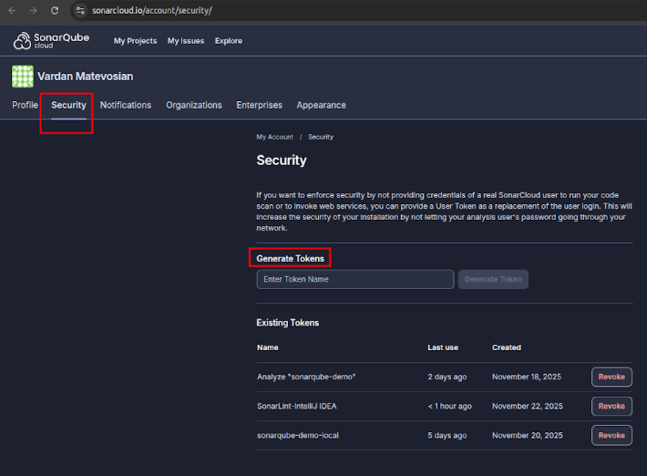The width and height of the screenshot is (647, 476).
Task: Select token name sonarqube-demo-local
Action: tap(297, 436)
